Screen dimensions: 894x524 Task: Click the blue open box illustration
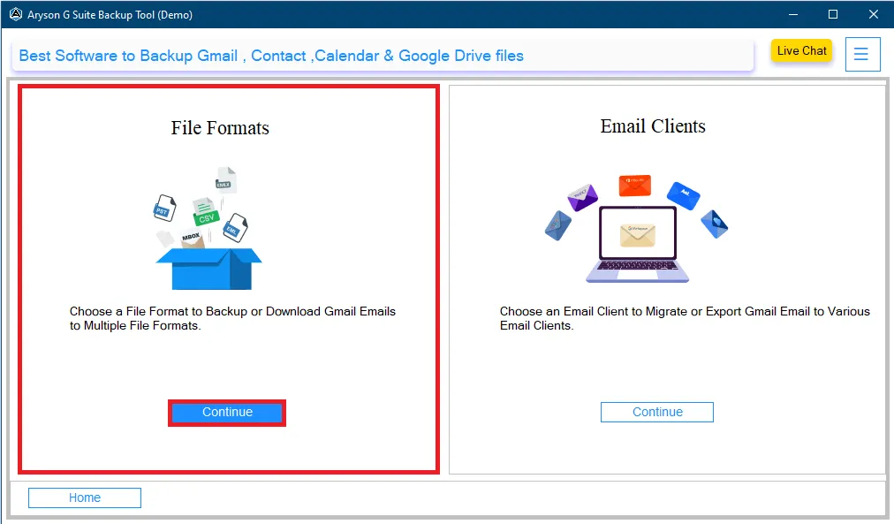(x=208, y=268)
